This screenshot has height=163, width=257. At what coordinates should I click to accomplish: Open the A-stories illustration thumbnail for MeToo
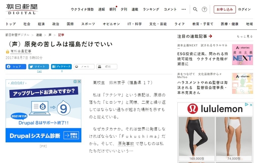[x=242, y=83]
